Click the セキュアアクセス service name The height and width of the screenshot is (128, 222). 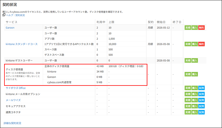[x=16, y=106]
